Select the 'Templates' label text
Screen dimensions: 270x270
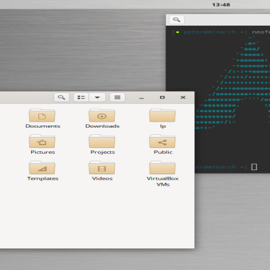tap(43, 178)
